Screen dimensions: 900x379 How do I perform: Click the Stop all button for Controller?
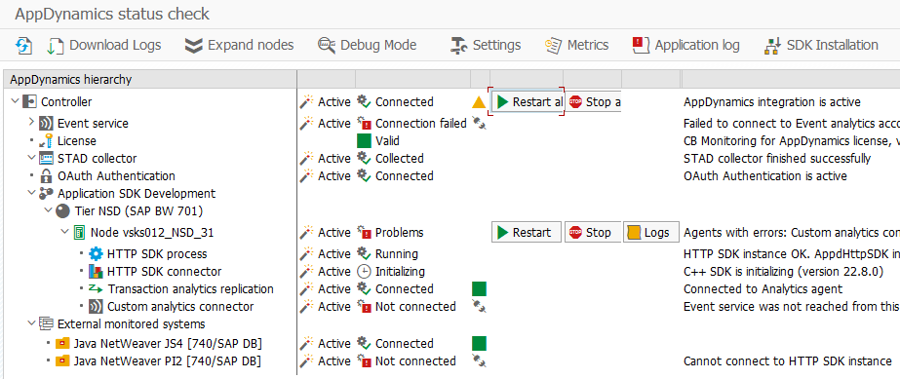594,102
